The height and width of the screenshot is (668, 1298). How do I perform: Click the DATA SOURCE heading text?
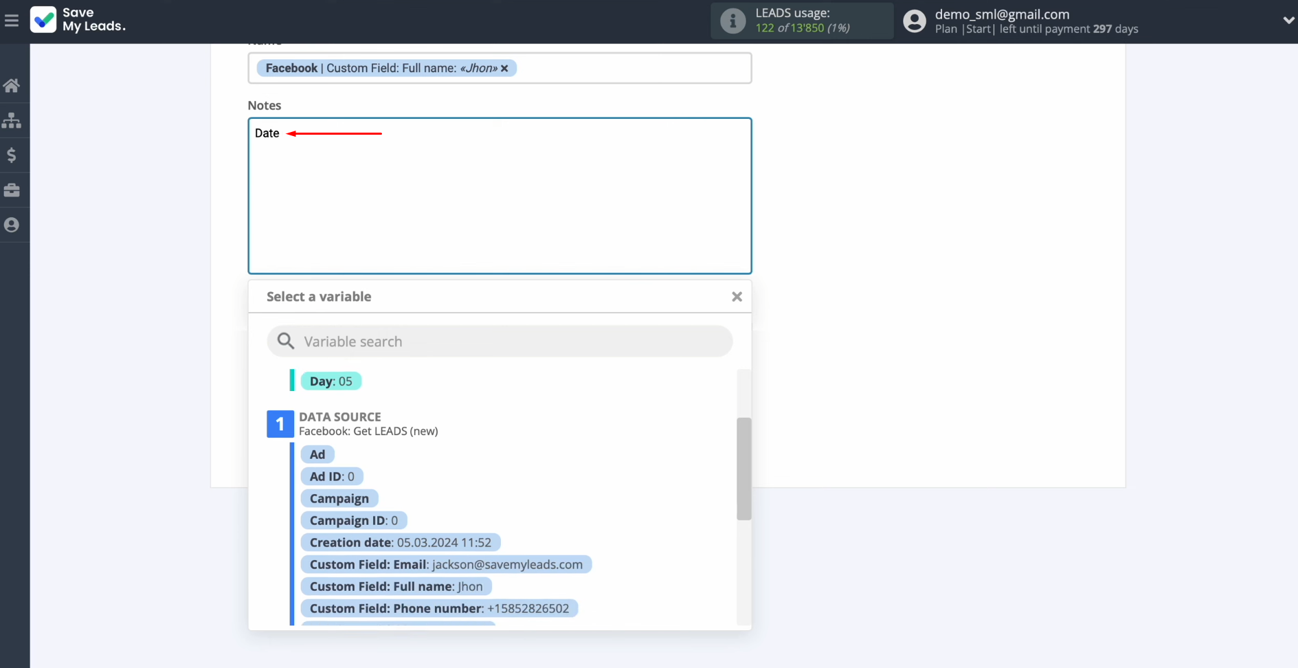pyautogui.click(x=340, y=416)
